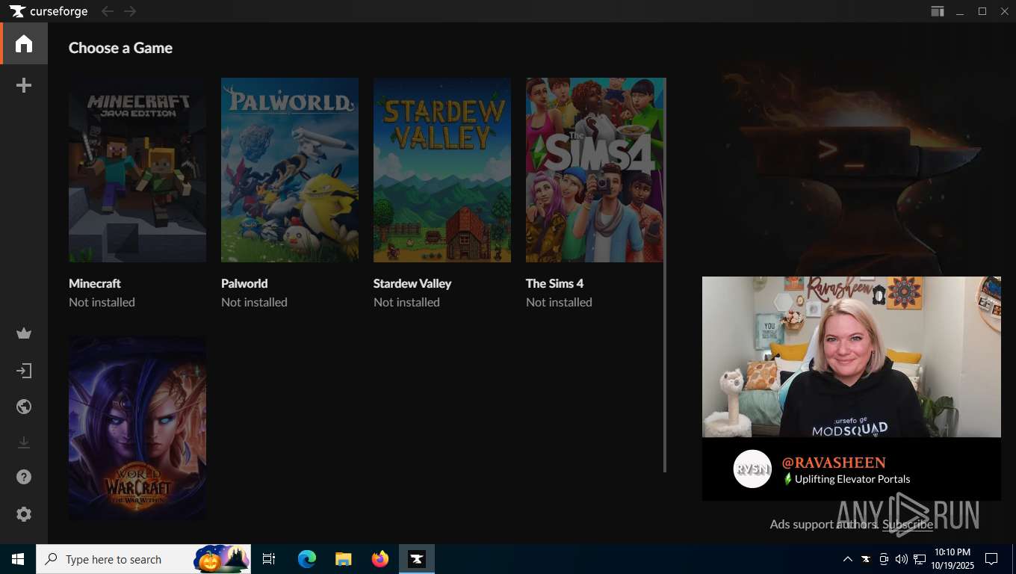This screenshot has width=1016, height=574.
Task: Click the back navigation arrow in title bar
Action: pyautogui.click(x=107, y=11)
